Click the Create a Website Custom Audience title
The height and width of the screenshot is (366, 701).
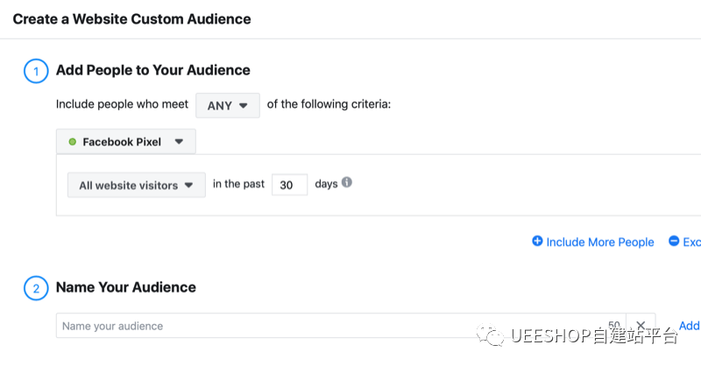coord(131,18)
